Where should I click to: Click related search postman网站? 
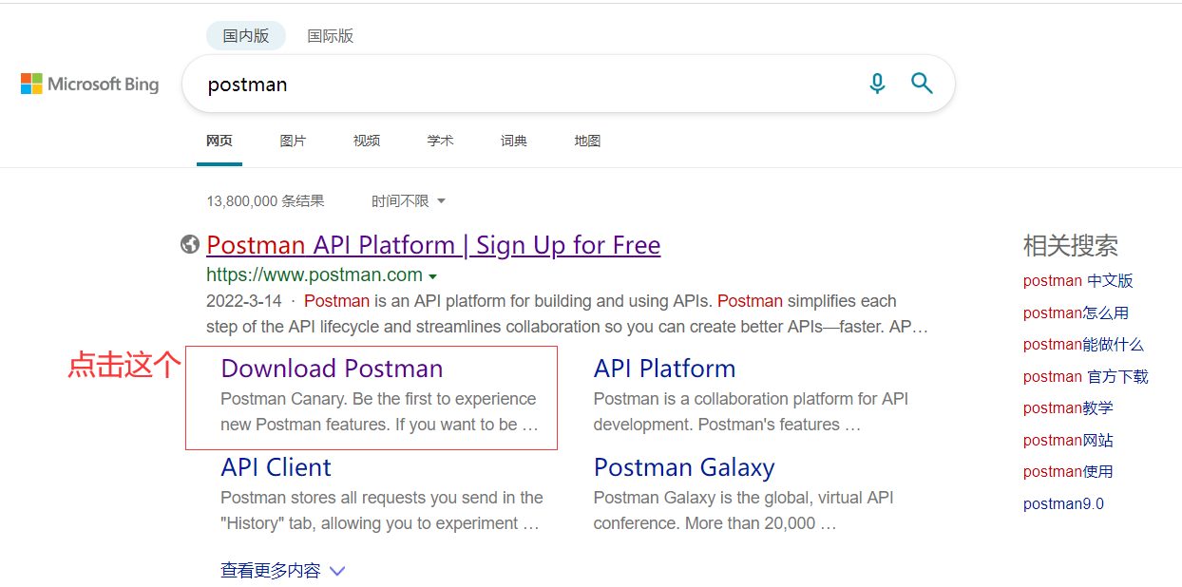1068,441
